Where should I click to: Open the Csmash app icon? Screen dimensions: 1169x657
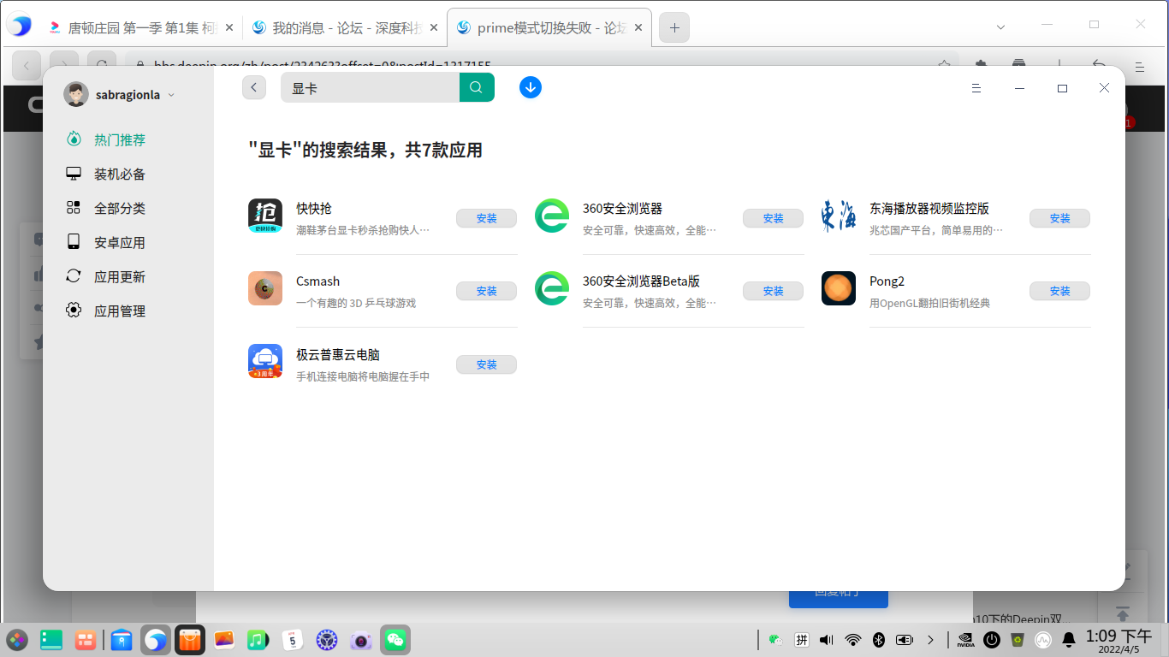[265, 288]
